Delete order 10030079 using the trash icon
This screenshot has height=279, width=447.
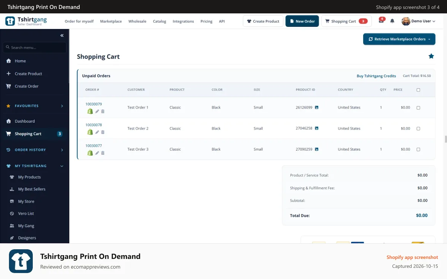103,111
